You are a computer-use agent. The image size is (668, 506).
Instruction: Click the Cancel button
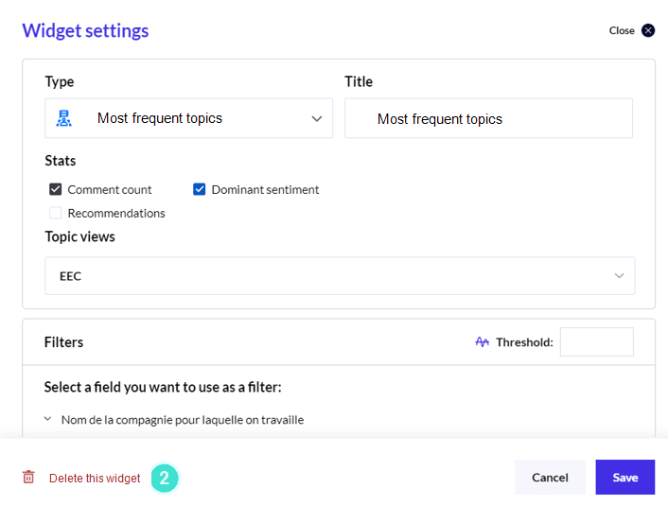point(550,477)
